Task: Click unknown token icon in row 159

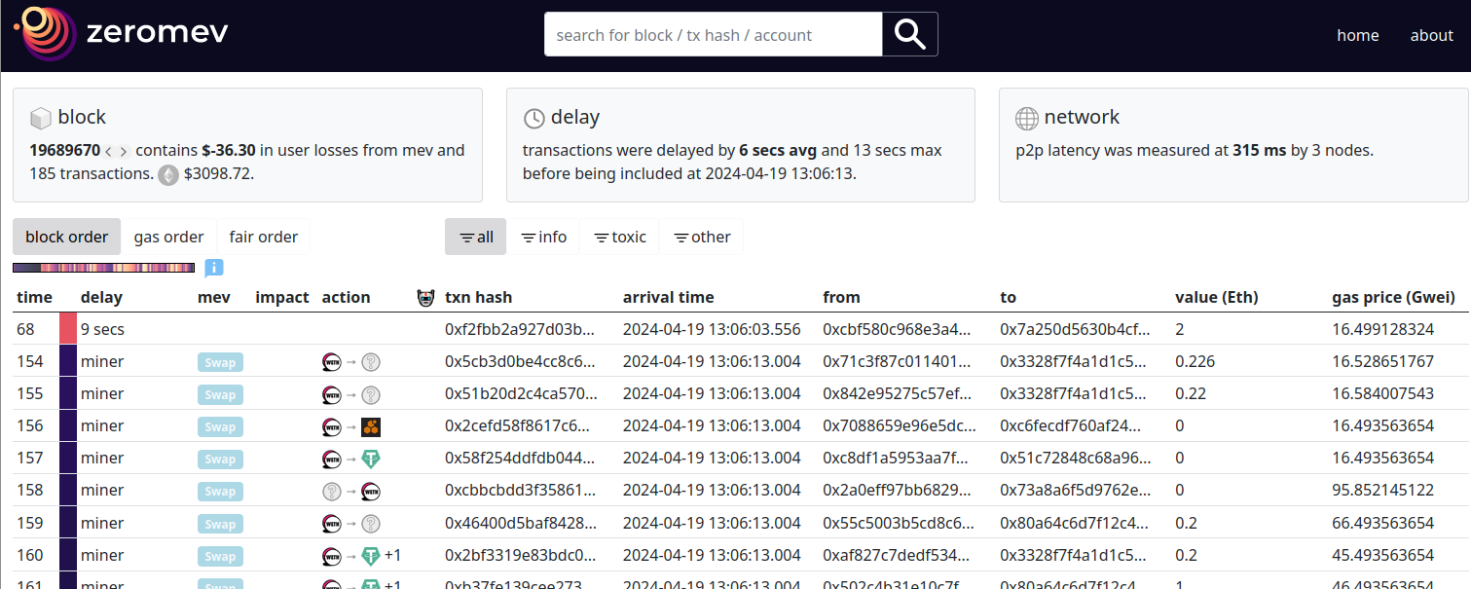Action: [371, 524]
